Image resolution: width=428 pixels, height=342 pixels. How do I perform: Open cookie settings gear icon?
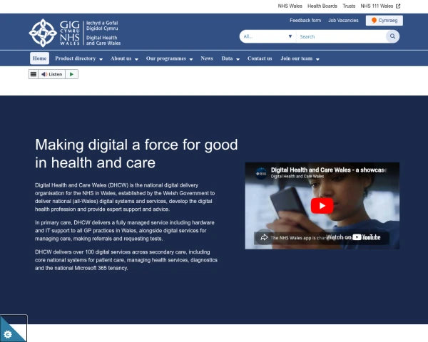(x=8, y=334)
